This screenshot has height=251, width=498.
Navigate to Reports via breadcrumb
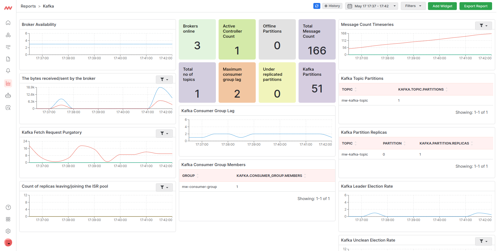28,6
